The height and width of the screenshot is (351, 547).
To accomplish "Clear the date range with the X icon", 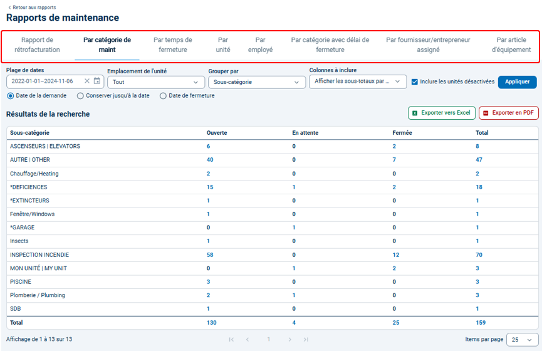I will point(87,81).
